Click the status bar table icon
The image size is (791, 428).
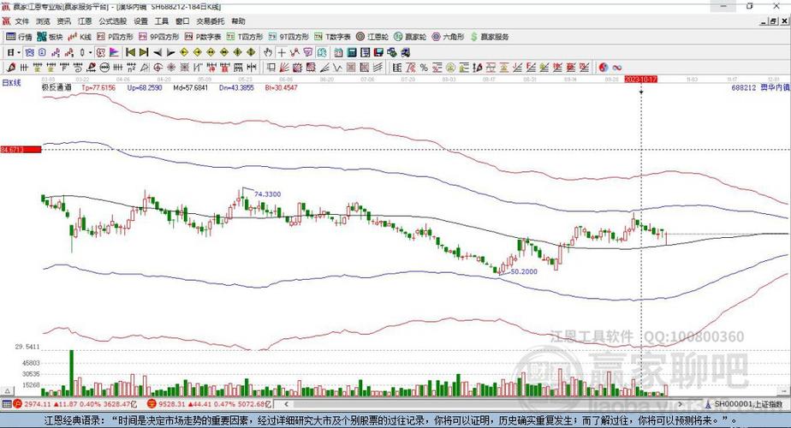[7, 404]
